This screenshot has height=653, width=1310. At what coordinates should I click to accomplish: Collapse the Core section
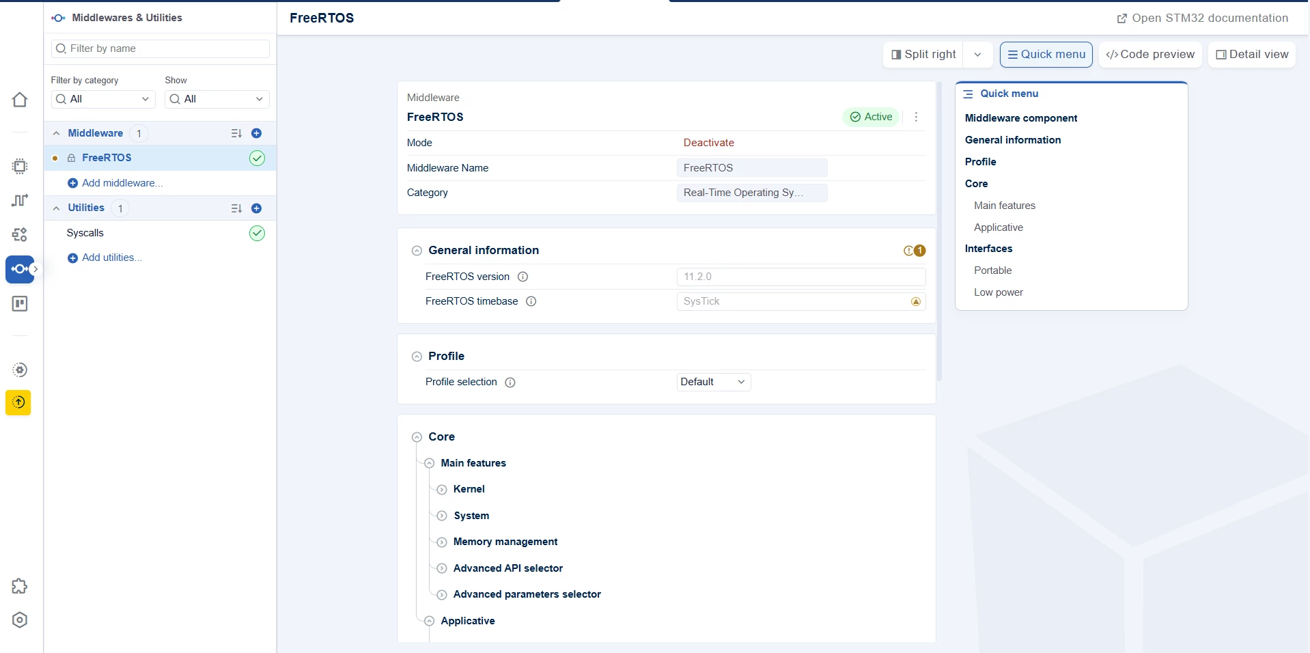pos(417,437)
